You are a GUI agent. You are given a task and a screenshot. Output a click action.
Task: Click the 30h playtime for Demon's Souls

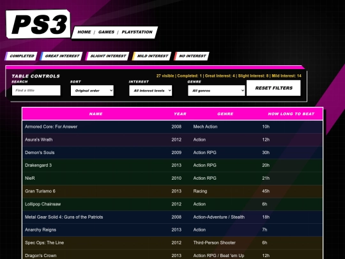tap(266, 152)
